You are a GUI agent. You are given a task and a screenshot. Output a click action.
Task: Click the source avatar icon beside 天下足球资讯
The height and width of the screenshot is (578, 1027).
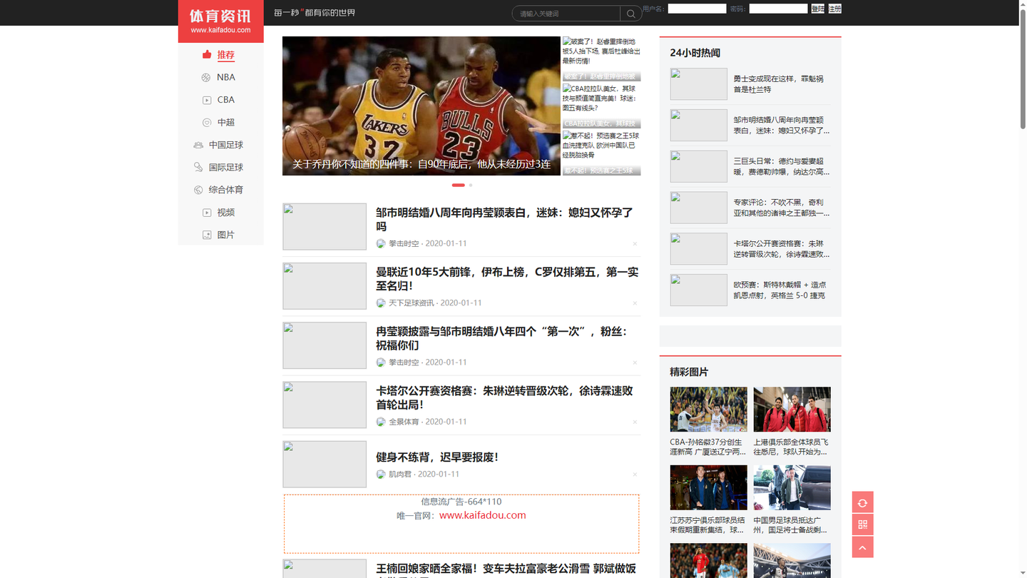point(381,303)
